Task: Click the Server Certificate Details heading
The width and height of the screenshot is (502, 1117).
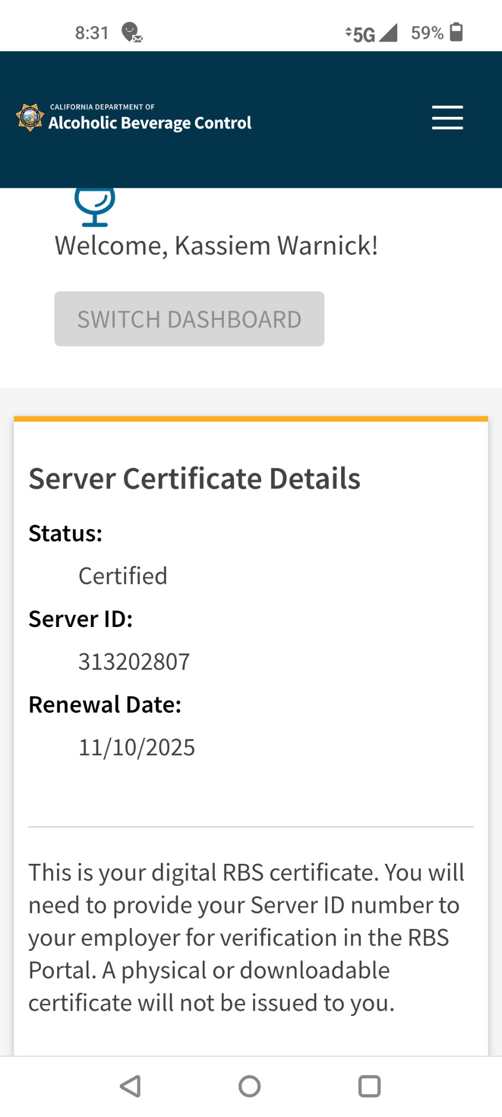Action: pyautogui.click(x=195, y=479)
